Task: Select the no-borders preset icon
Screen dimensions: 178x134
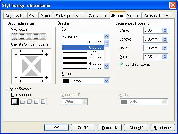Action: (15, 37)
